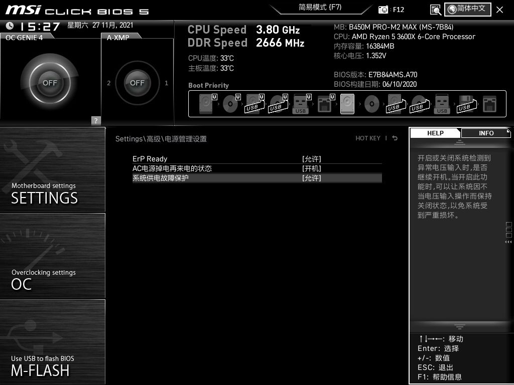
Task: Open the BIOS search magnifier icon
Action: tap(435, 10)
